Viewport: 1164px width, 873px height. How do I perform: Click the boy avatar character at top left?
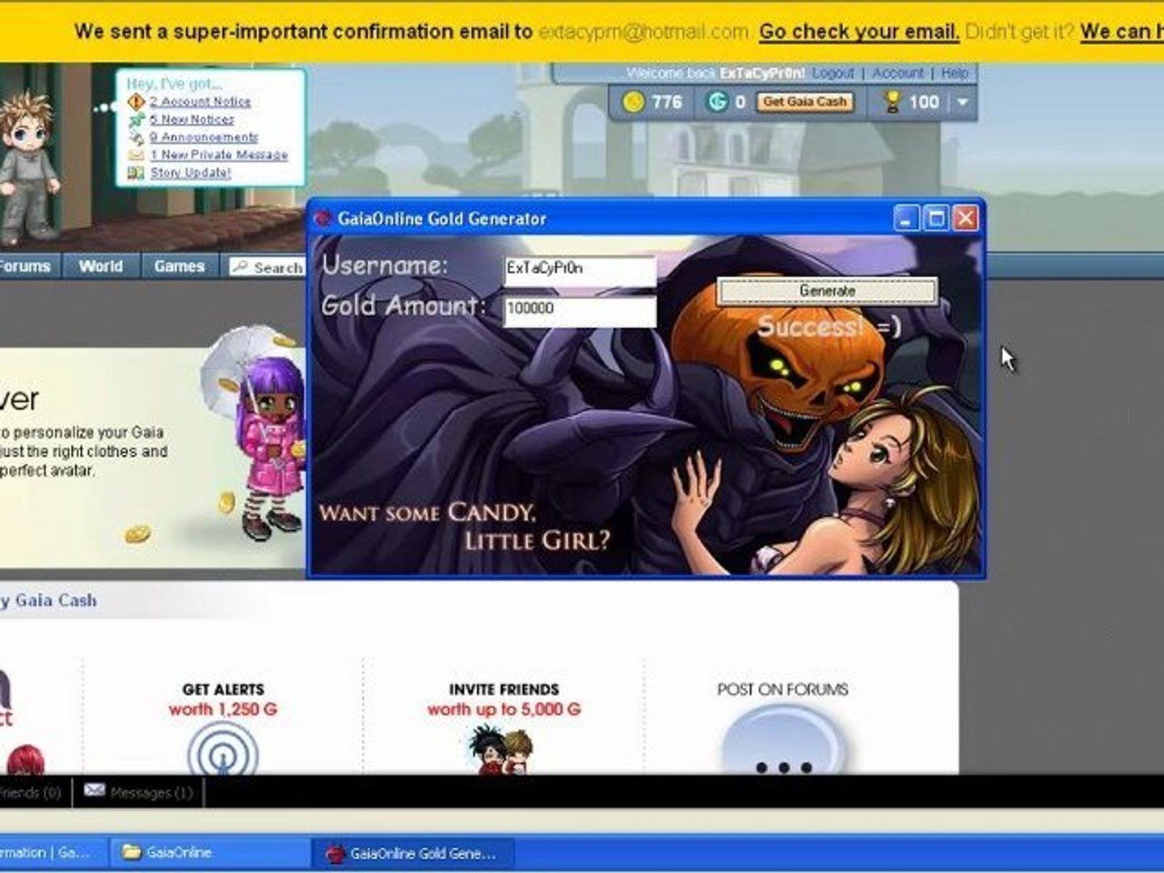tap(30, 168)
